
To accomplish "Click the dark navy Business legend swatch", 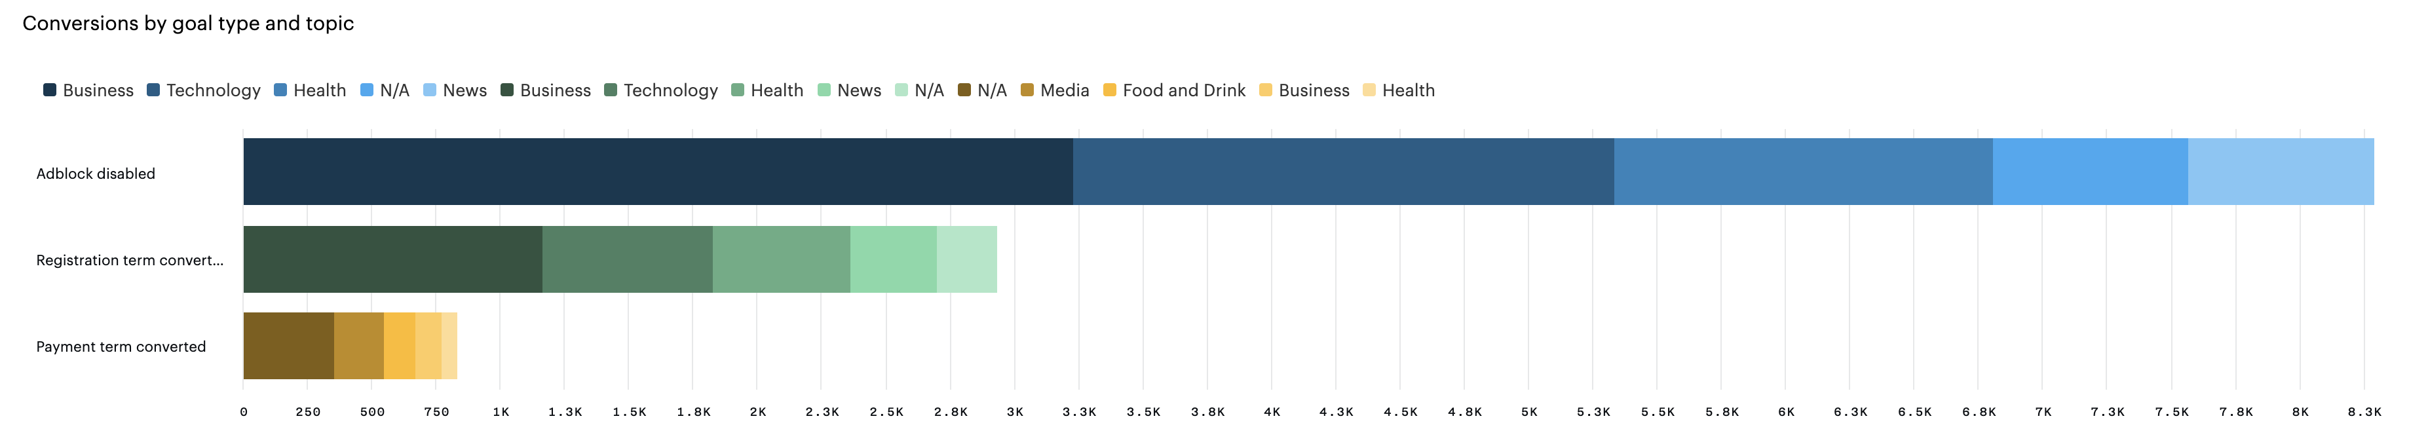I will click(x=50, y=90).
